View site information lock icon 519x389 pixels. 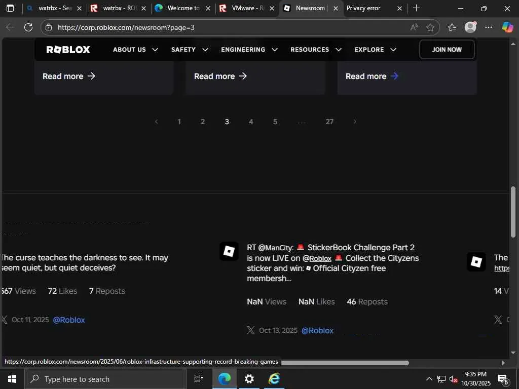click(49, 27)
